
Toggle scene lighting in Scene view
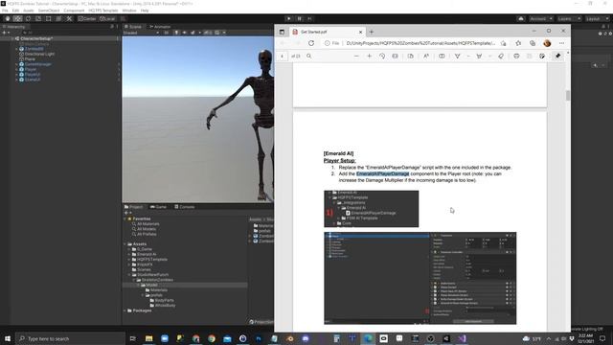176,33
